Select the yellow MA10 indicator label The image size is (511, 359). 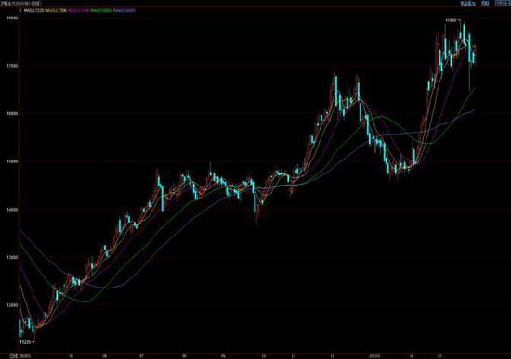click(56, 11)
